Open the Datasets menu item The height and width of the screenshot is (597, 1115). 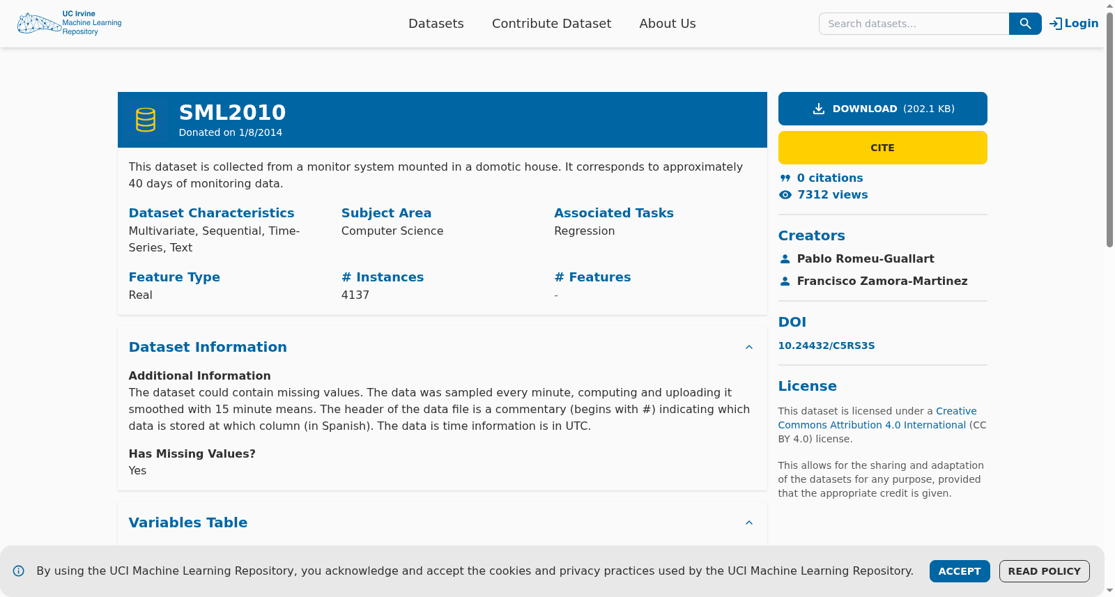click(436, 24)
